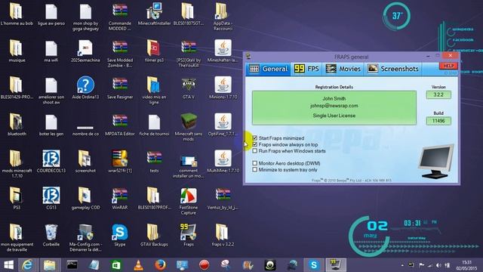Disable Fraps window always on top
This screenshot has height=272, width=483.
(255, 144)
